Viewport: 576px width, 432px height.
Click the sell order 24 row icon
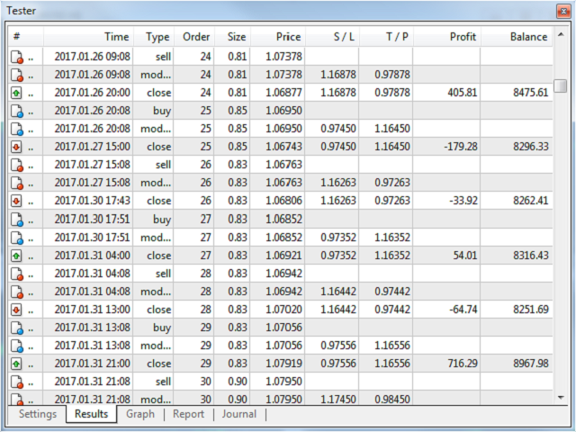coord(17,57)
